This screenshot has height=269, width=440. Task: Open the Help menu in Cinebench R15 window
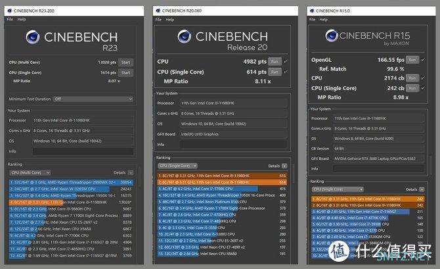tap(323, 20)
